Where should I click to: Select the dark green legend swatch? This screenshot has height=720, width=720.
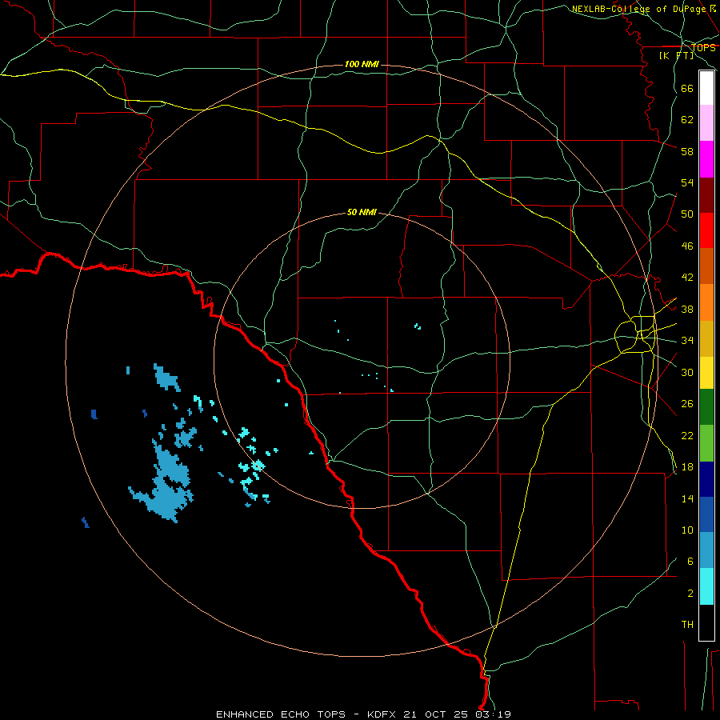(706, 407)
